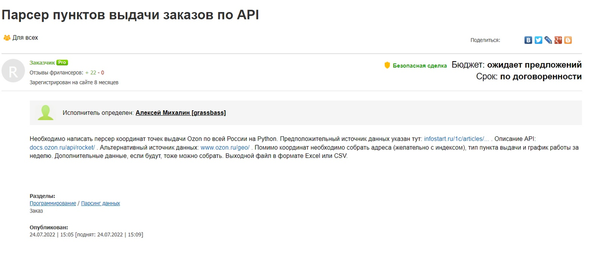Click the "Разделы:" label
Viewport: 602px width, 261px height.
(42, 196)
